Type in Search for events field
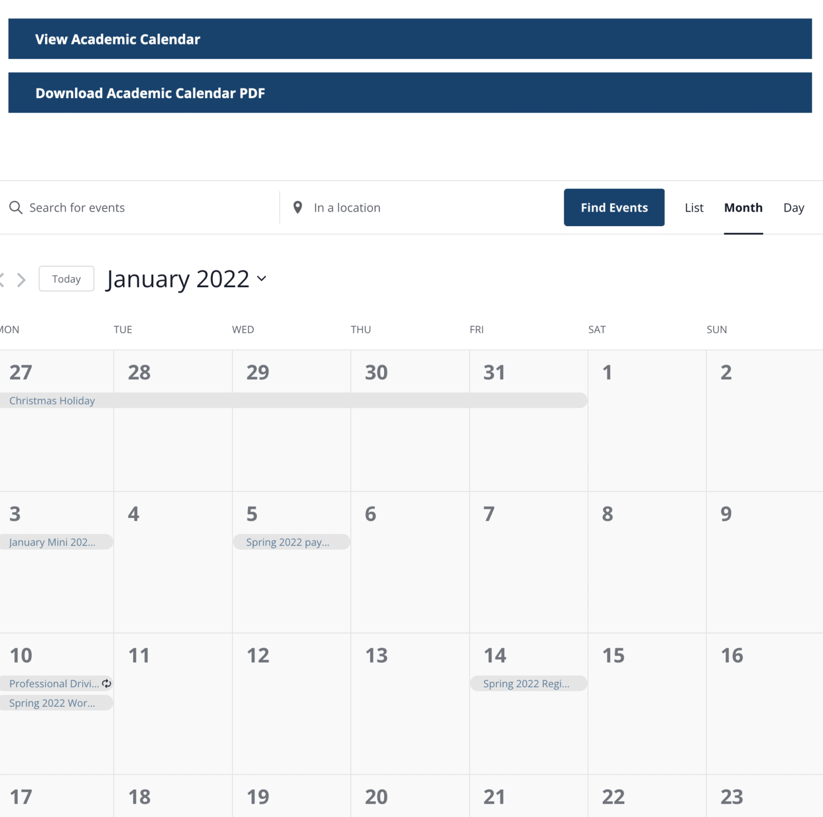 point(145,208)
